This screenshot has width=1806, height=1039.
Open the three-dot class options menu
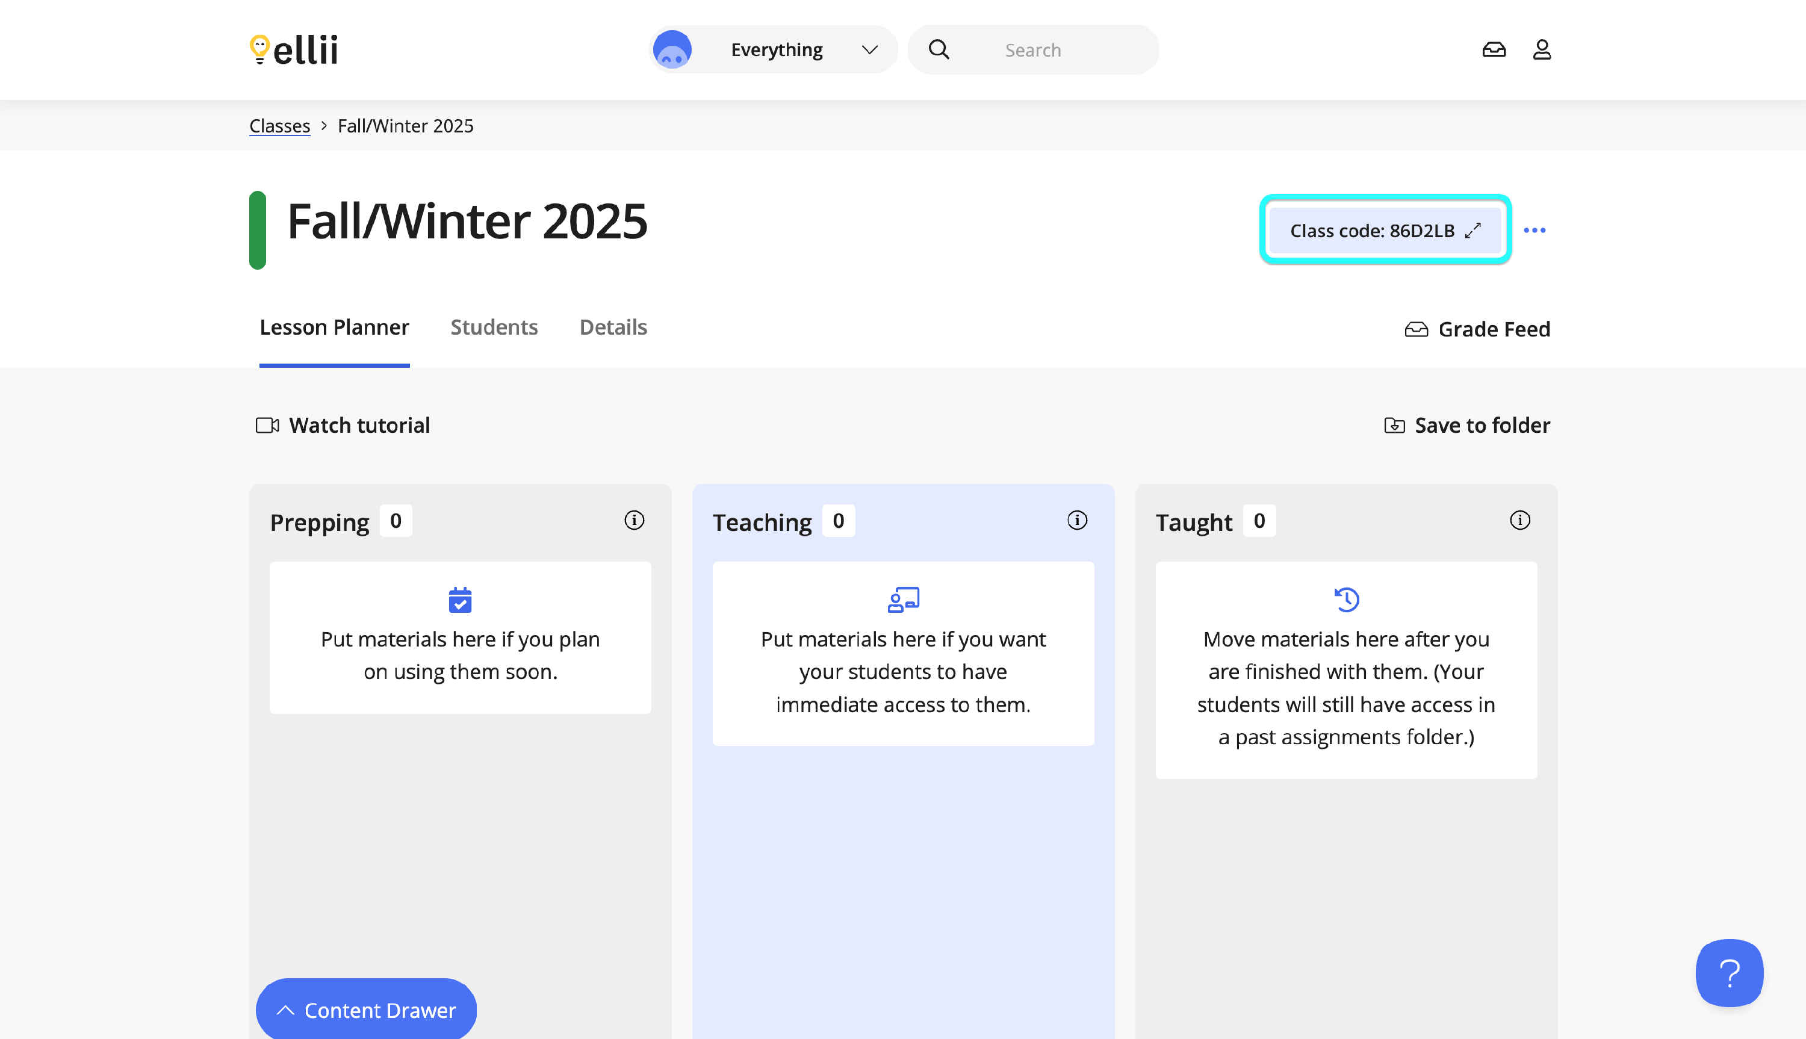[x=1534, y=231]
